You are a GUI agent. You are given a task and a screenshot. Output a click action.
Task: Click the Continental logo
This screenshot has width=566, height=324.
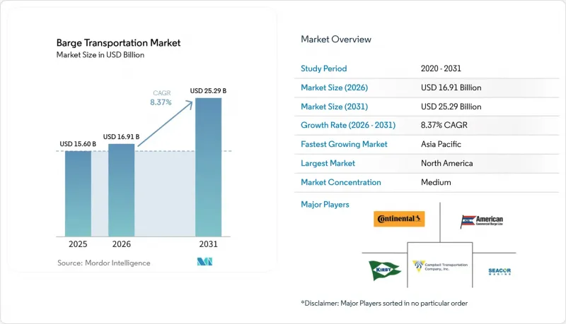pyautogui.click(x=399, y=219)
